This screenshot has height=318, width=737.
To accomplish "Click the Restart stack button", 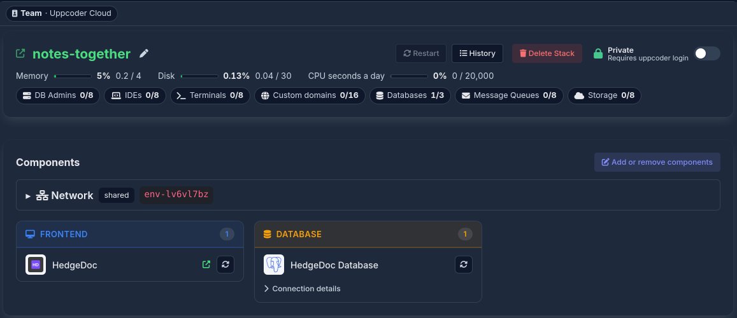I will tap(421, 53).
